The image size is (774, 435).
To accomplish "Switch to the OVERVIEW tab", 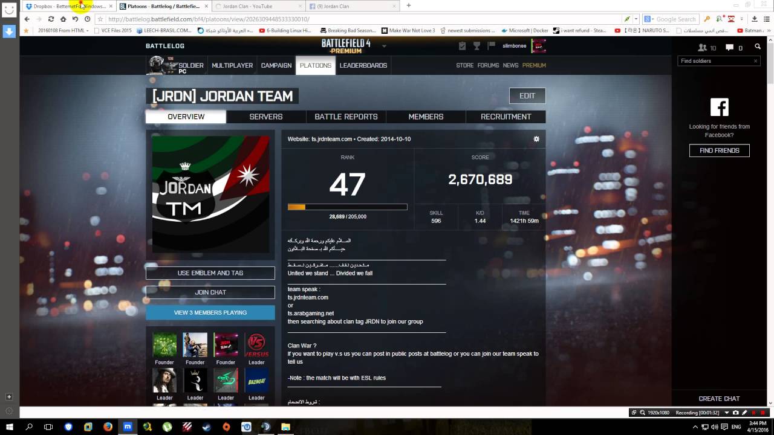I will (186, 117).
